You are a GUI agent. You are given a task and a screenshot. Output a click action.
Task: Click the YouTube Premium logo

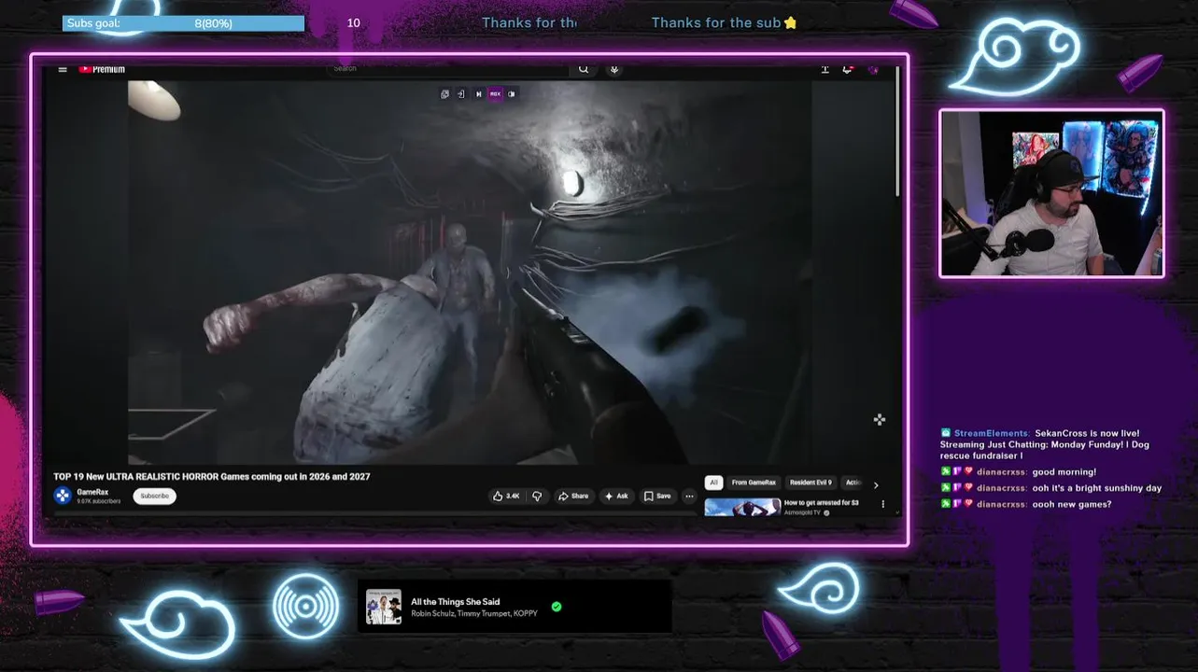pos(102,69)
